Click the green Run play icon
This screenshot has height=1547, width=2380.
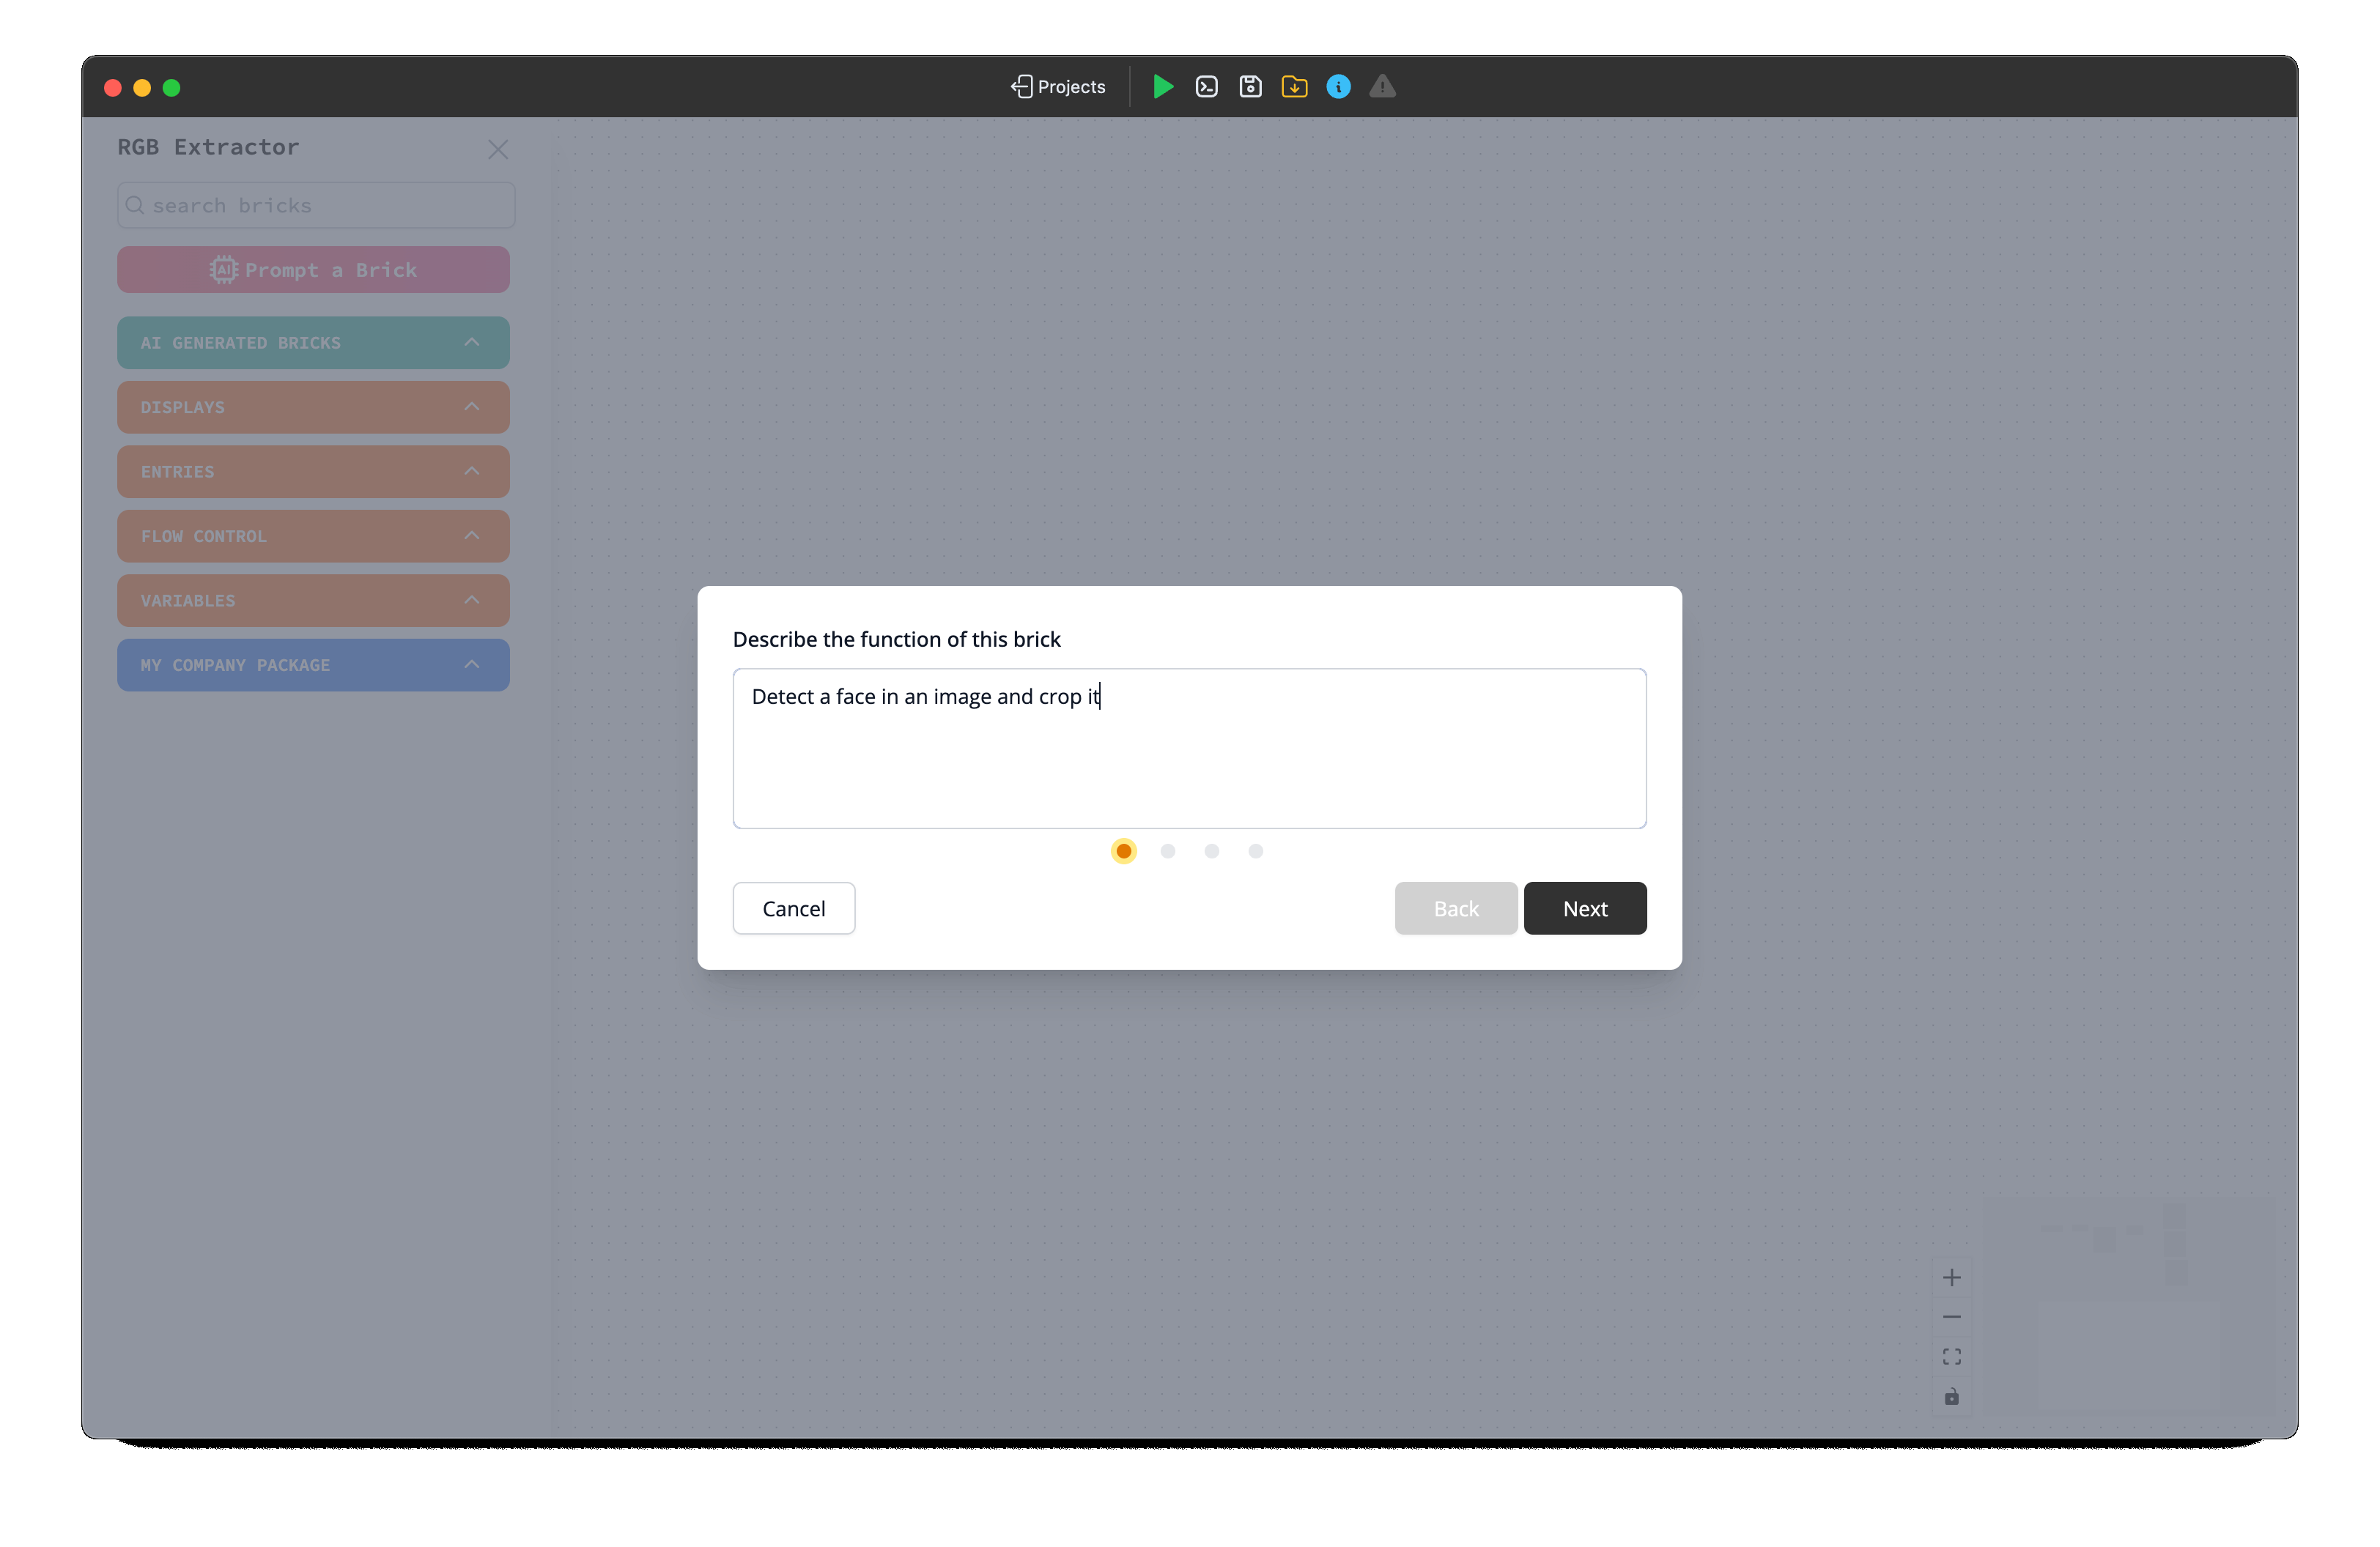click(x=1162, y=87)
